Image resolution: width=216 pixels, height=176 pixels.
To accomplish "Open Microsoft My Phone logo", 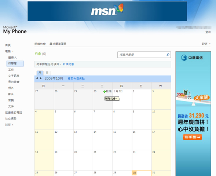I will coord(15,30).
